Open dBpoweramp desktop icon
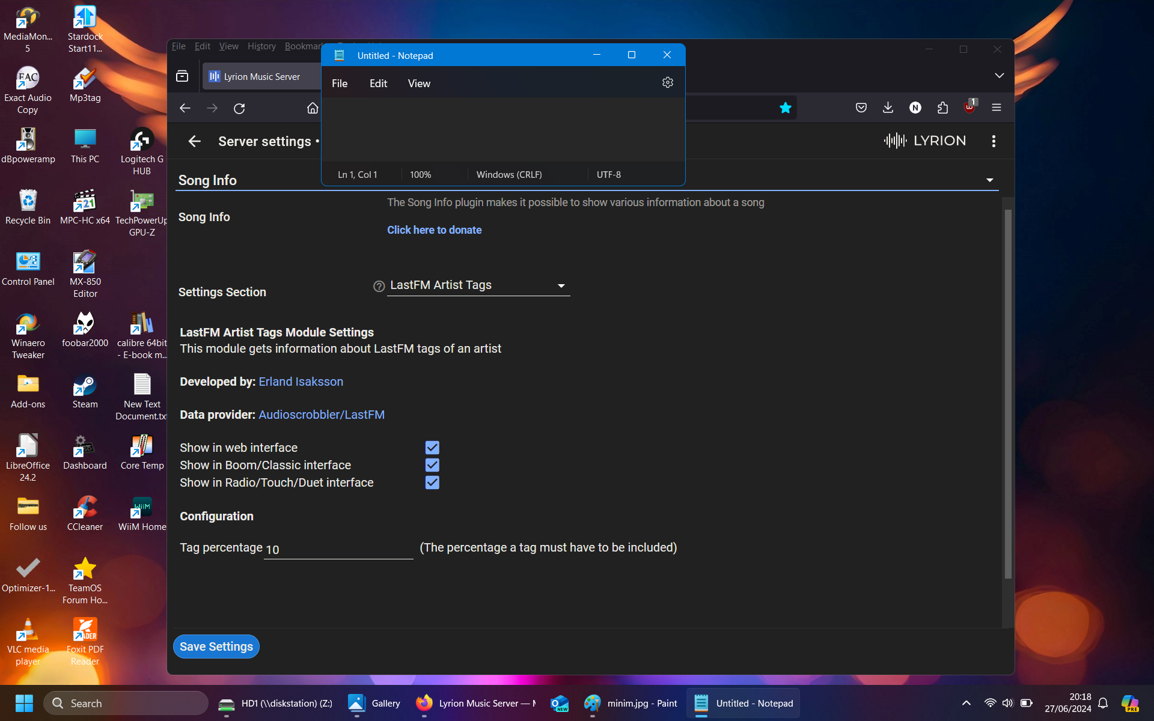This screenshot has width=1154, height=721. pos(28,146)
